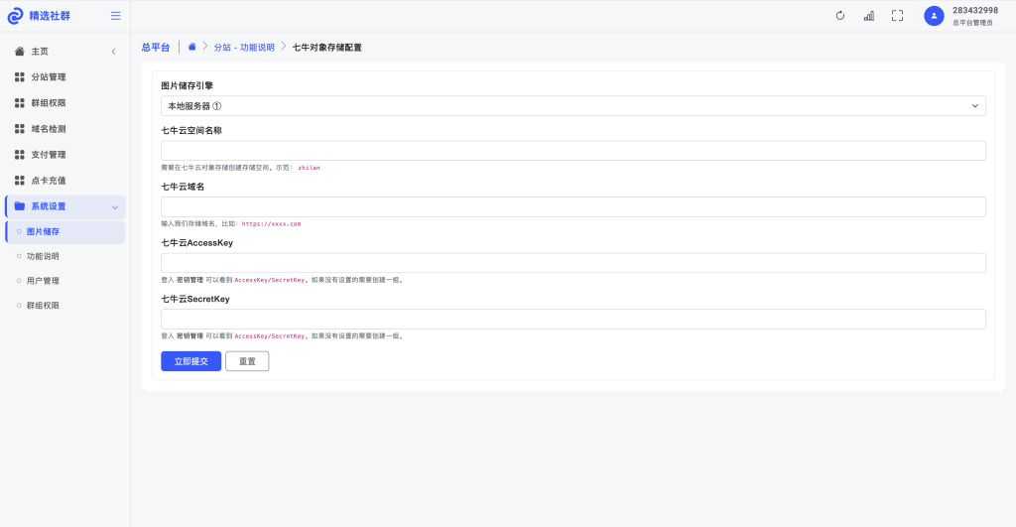Collapse the 主页 menu arrow

tap(113, 52)
